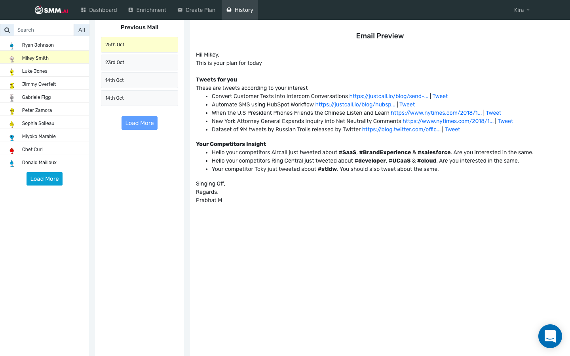Image resolution: width=570 pixels, height=356 pixels.
Task: Select contact Peter Zamora
Action: (44, 110)
